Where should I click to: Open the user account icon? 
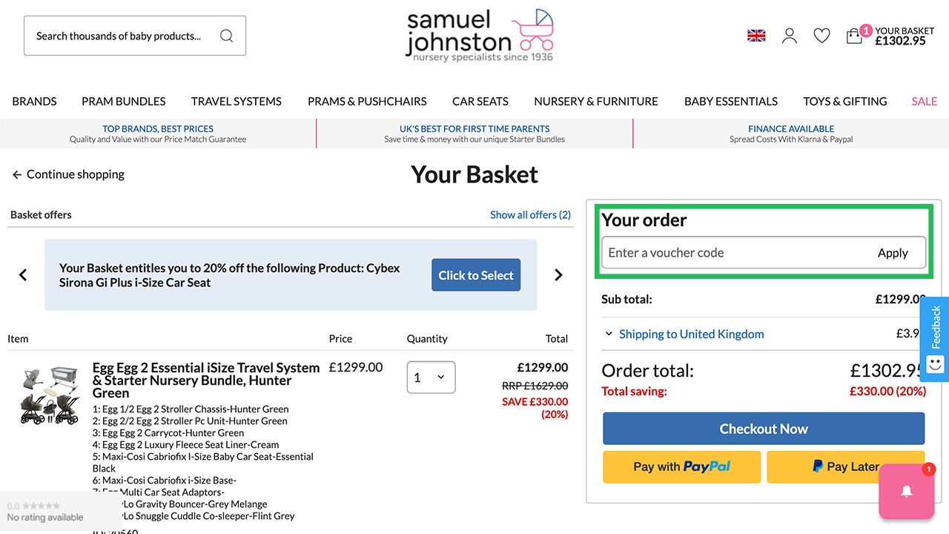pos(790,36)
